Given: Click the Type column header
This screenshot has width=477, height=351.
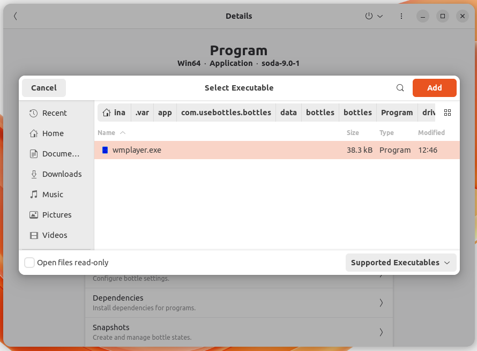Looking at the screenshot, I should (x=386, y=132).
